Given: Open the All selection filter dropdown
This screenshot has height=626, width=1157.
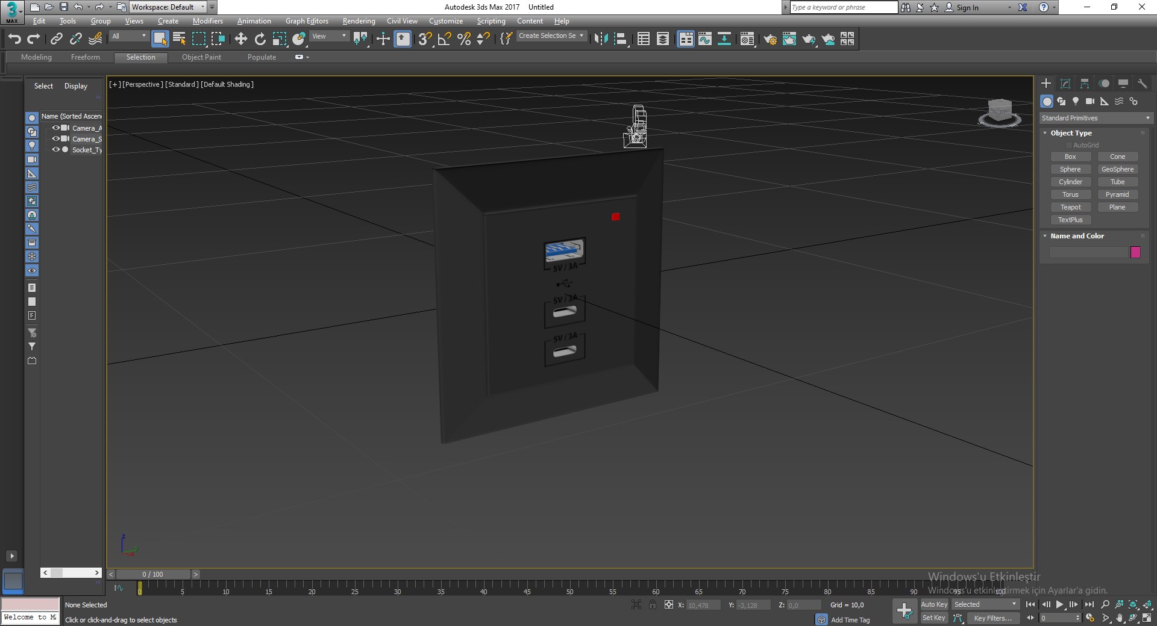Looking at the screenshot, I should point(129,36).
